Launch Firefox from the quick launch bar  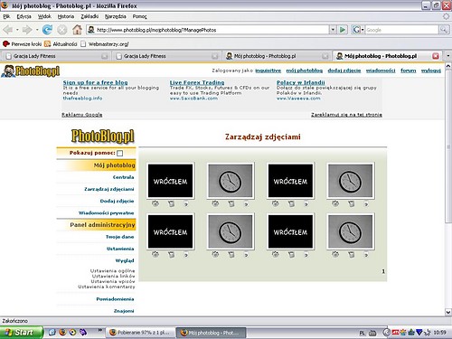62,332
